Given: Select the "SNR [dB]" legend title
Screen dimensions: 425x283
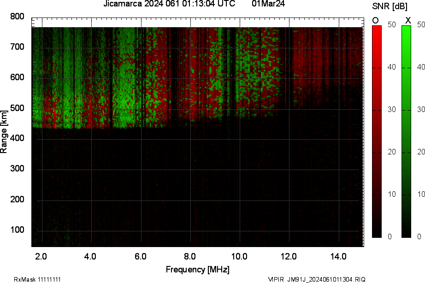Looking at the screenshot, I should point(390,6).
